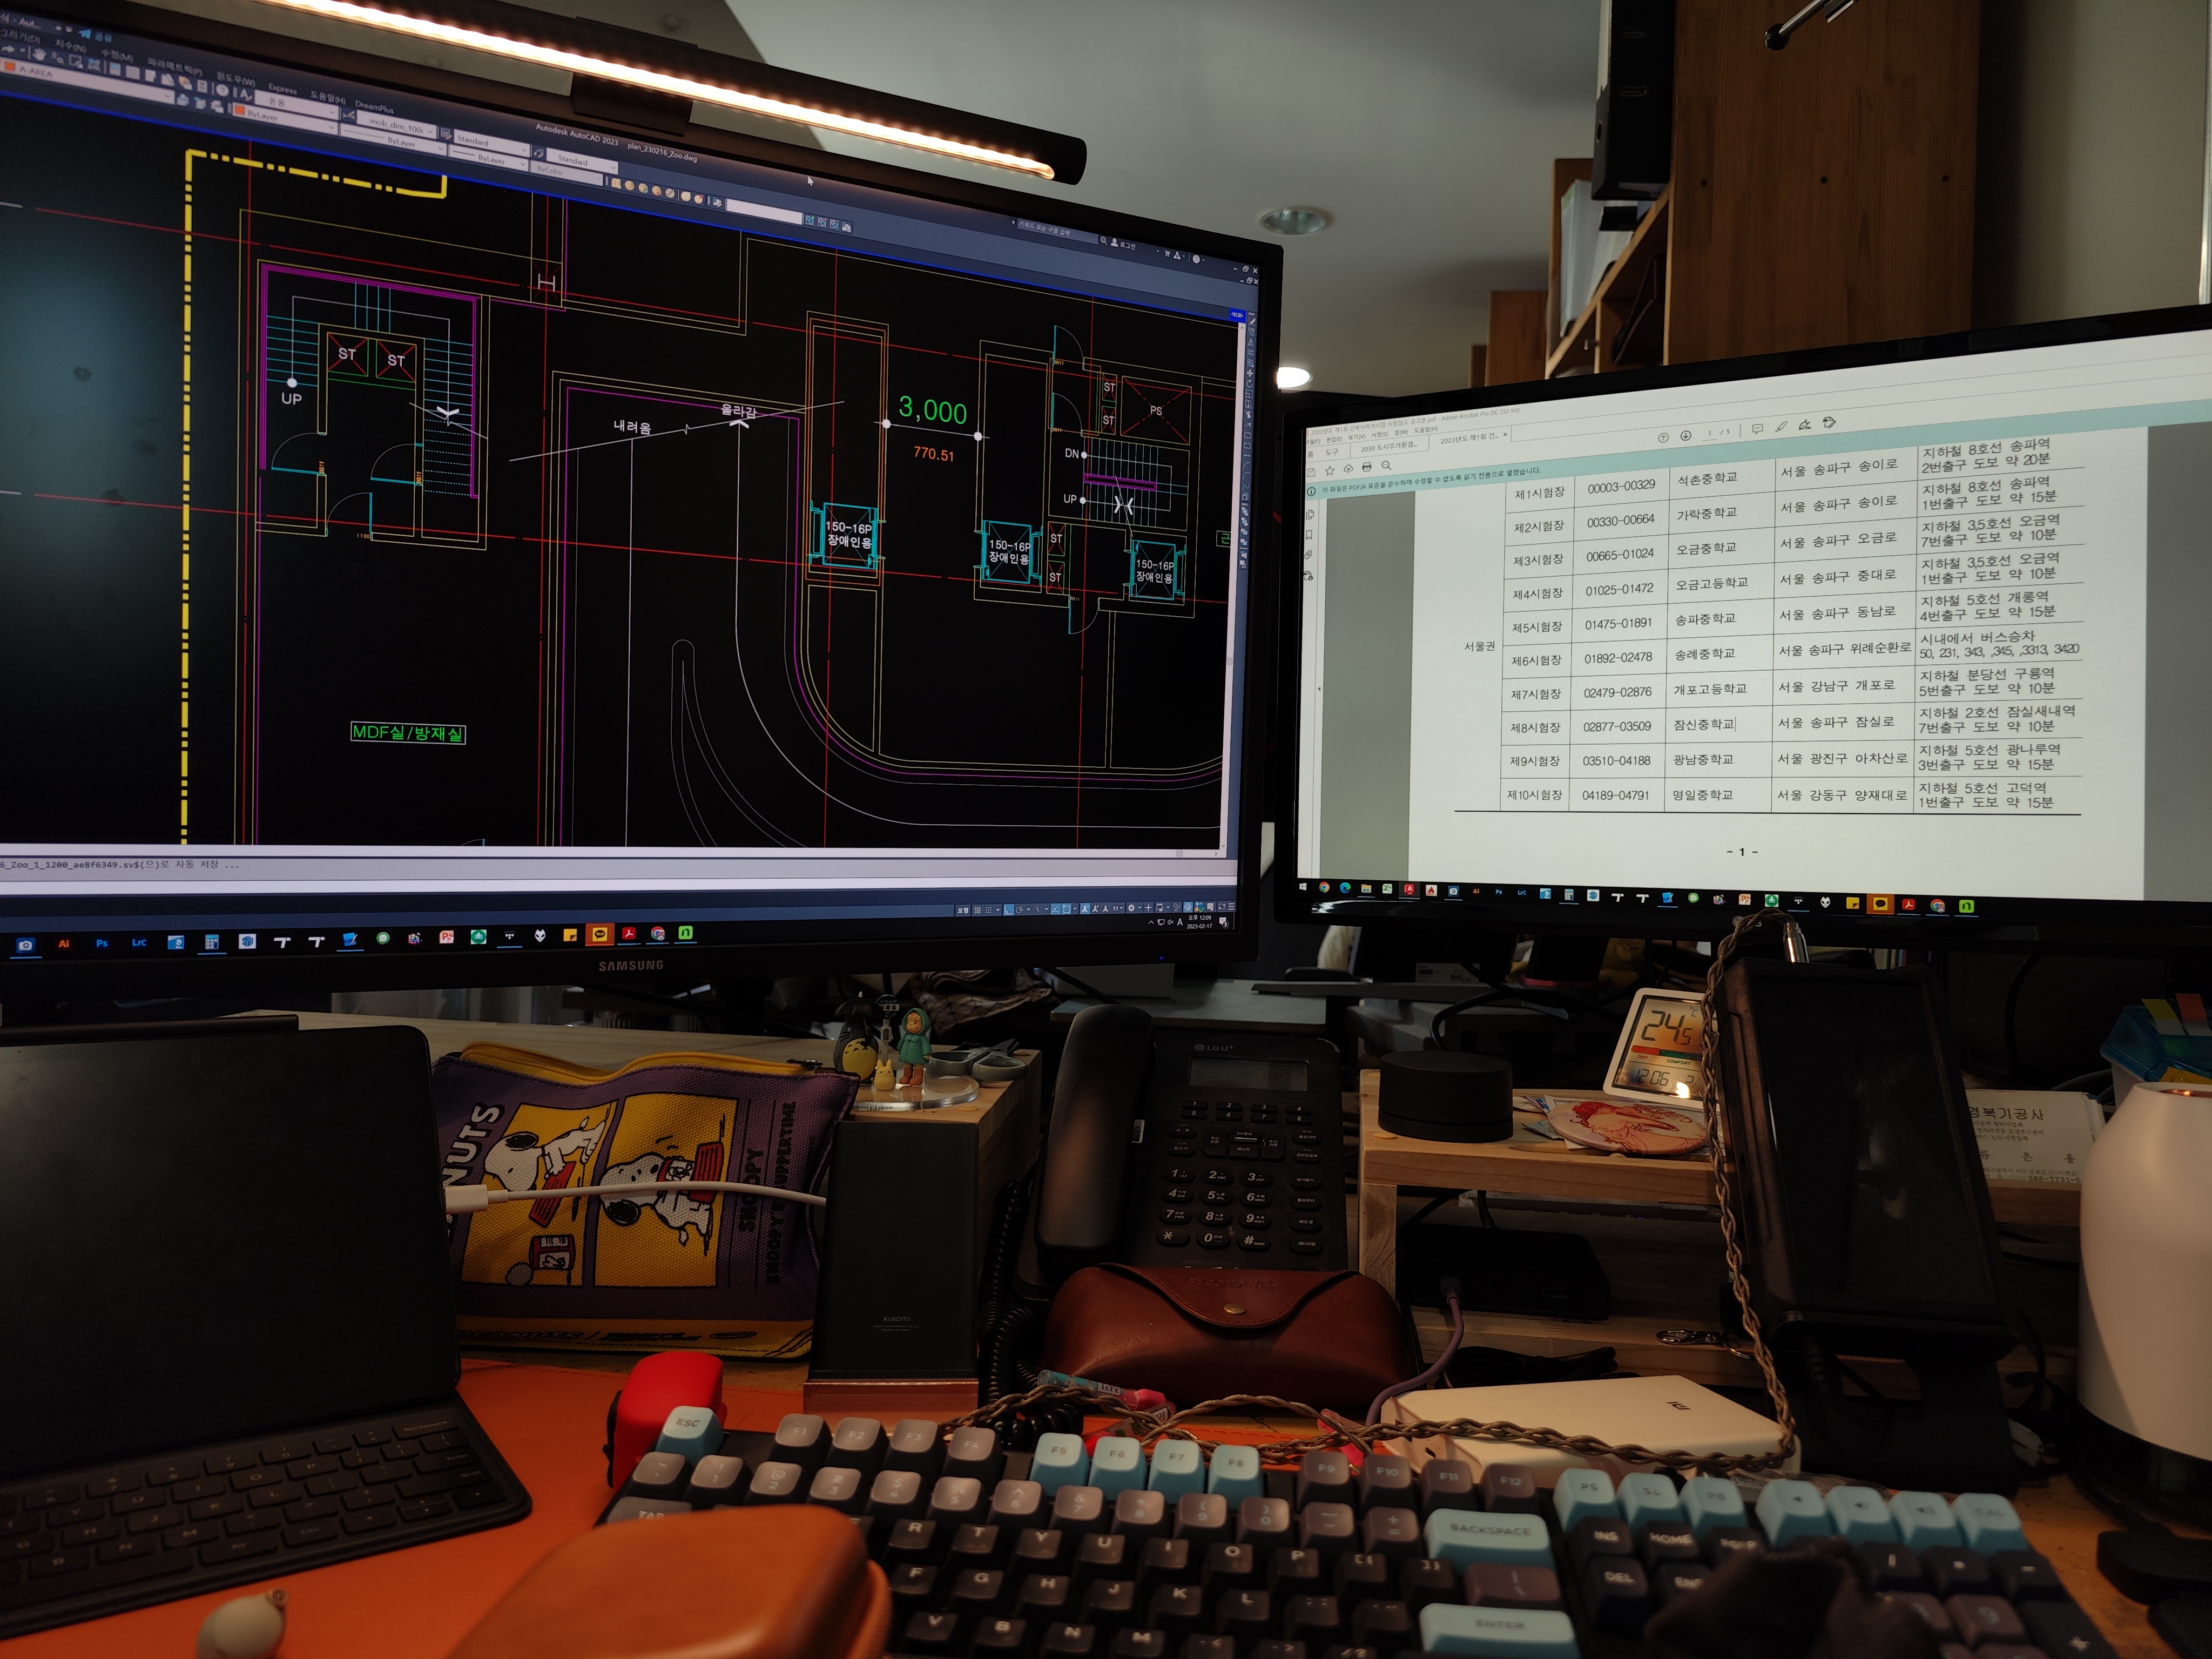Open Acrobat bookmarks panel
The height and width of the screenshot is (1659, 2212).
click(x=1309, y=535)
